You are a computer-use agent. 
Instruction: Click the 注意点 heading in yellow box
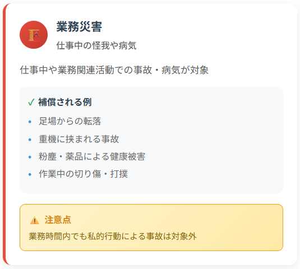58,220
